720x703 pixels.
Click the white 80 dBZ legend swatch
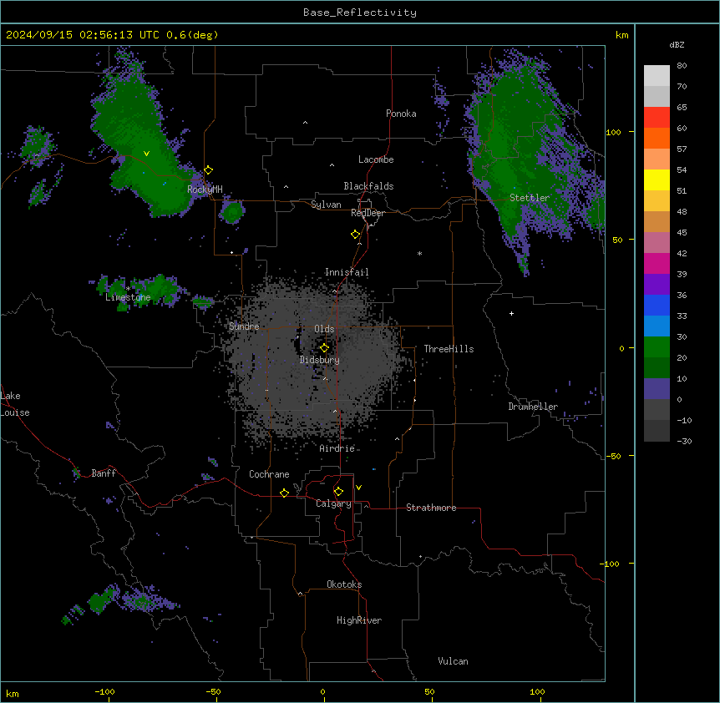[657, 76]
